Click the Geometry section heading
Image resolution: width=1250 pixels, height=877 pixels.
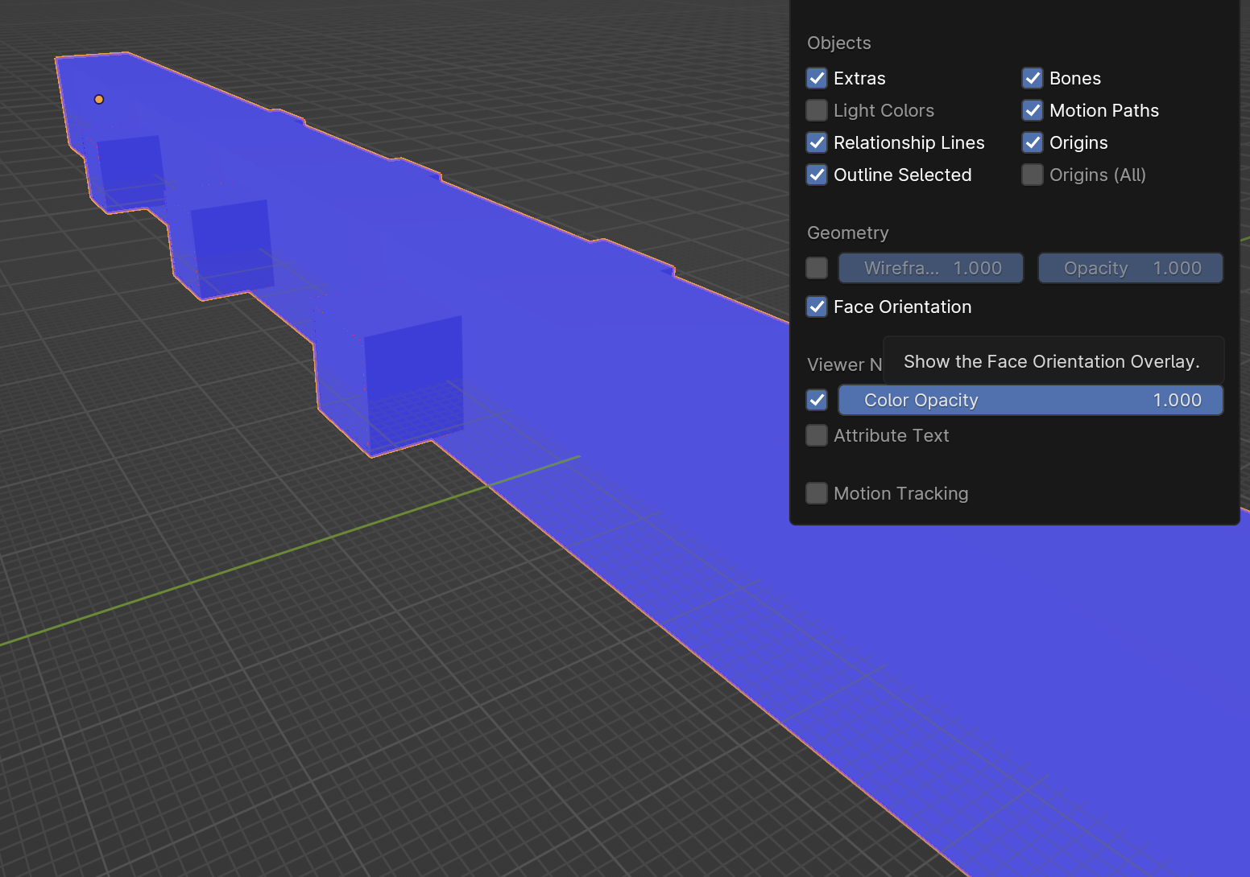point(848,233)
